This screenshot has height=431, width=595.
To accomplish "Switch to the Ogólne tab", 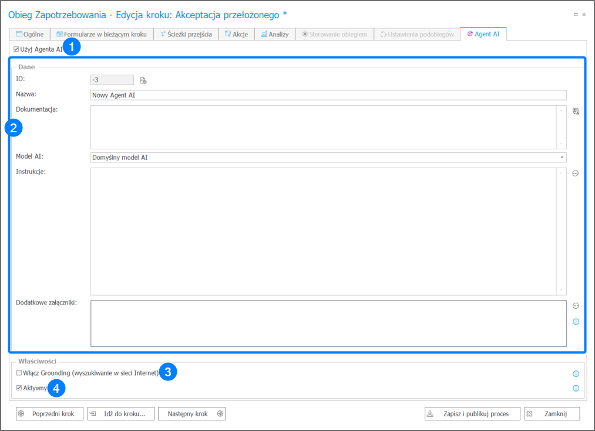I will [29, 34].
